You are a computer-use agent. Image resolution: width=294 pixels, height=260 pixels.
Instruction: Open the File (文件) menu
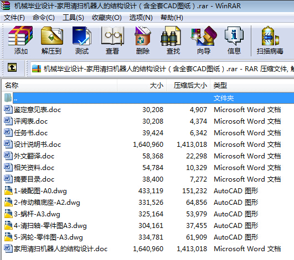click(14, 18)
